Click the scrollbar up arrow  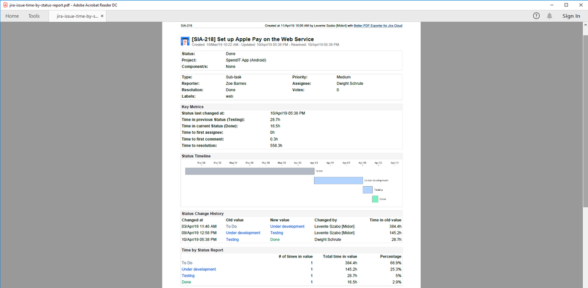click(586, 25)
